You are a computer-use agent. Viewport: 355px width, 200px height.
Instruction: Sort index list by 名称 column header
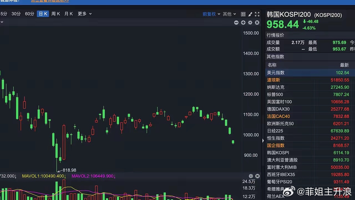[272, 65]
